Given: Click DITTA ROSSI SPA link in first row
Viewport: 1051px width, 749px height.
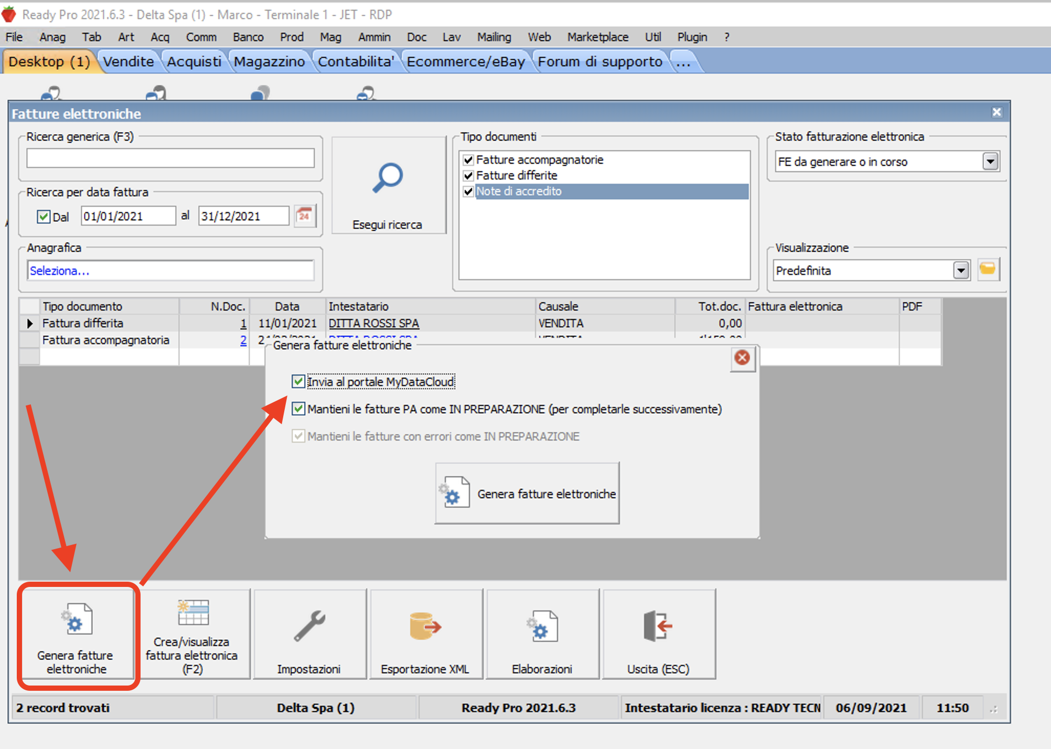Looking at the screenshot, I should [374, 323].
